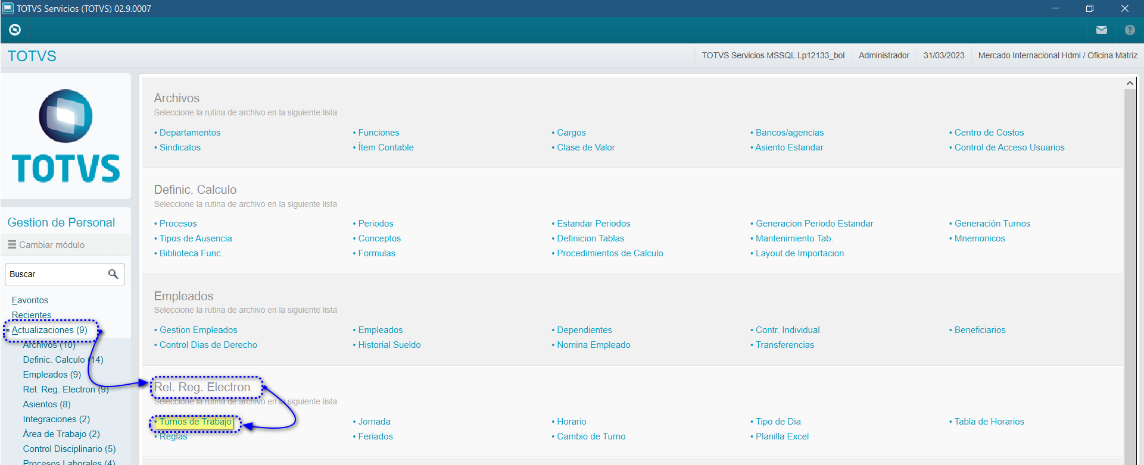
Task: Click the help question mark icon
Action: 1129,30
